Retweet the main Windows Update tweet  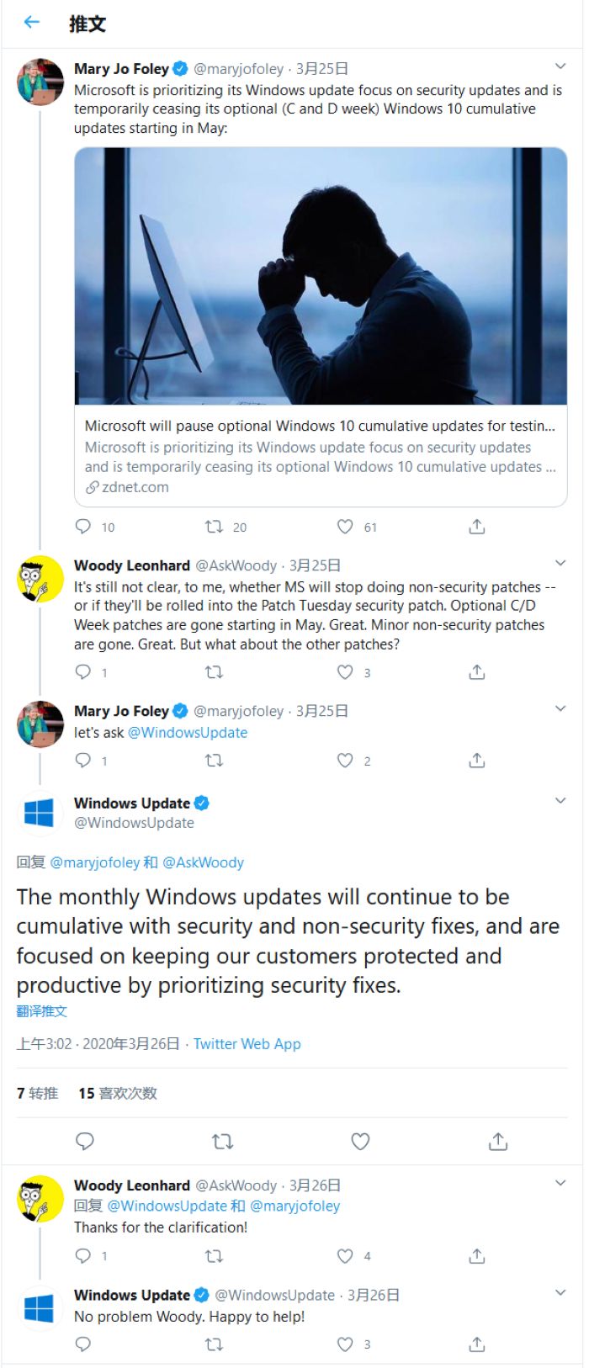[222, 1142]
